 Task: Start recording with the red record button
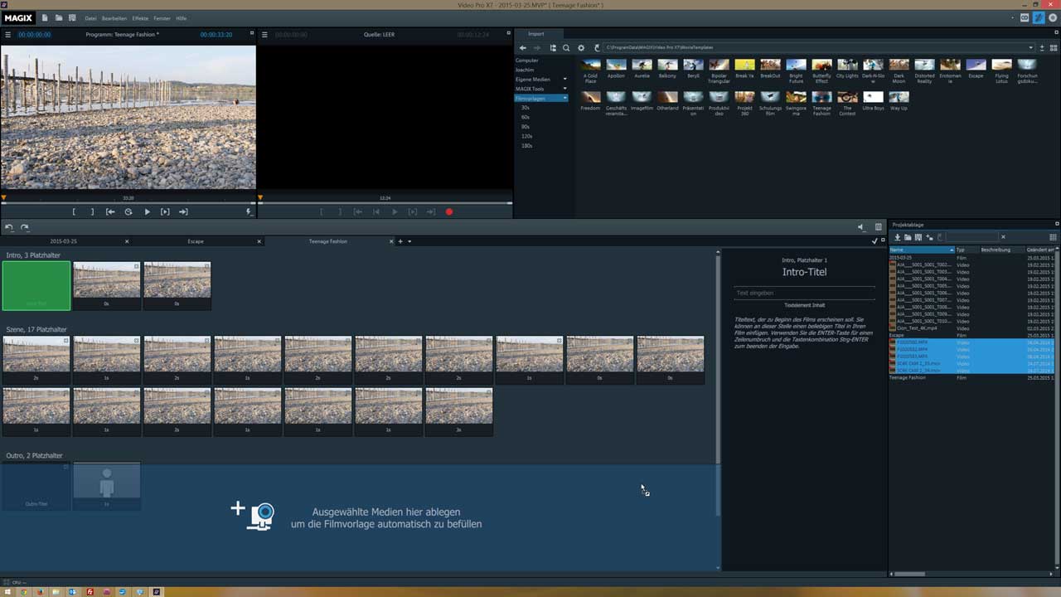pyautogui.click(x=449, y=212)
